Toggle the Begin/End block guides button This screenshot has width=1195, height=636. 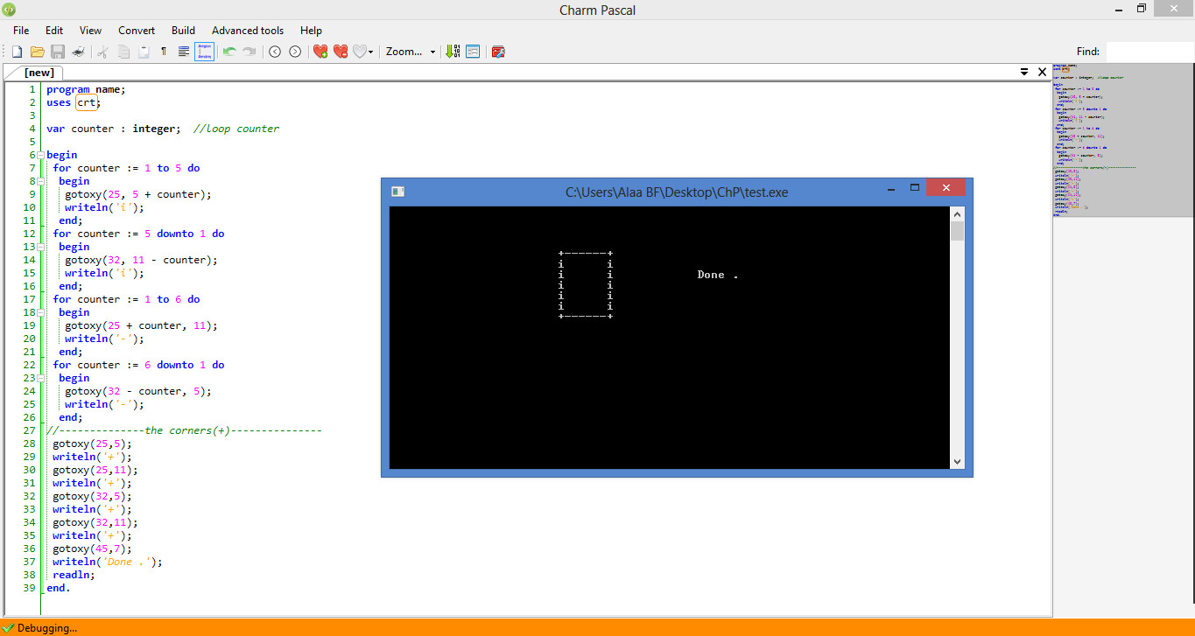(204, 52)
